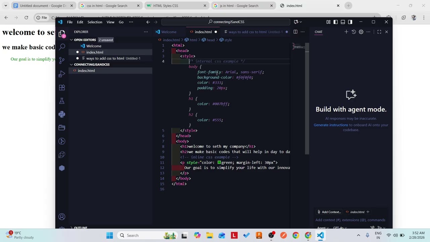The height and width of the screenshot is (242, 430).
Task: Open the weather widget in taskbar
Action: (20, 235)
